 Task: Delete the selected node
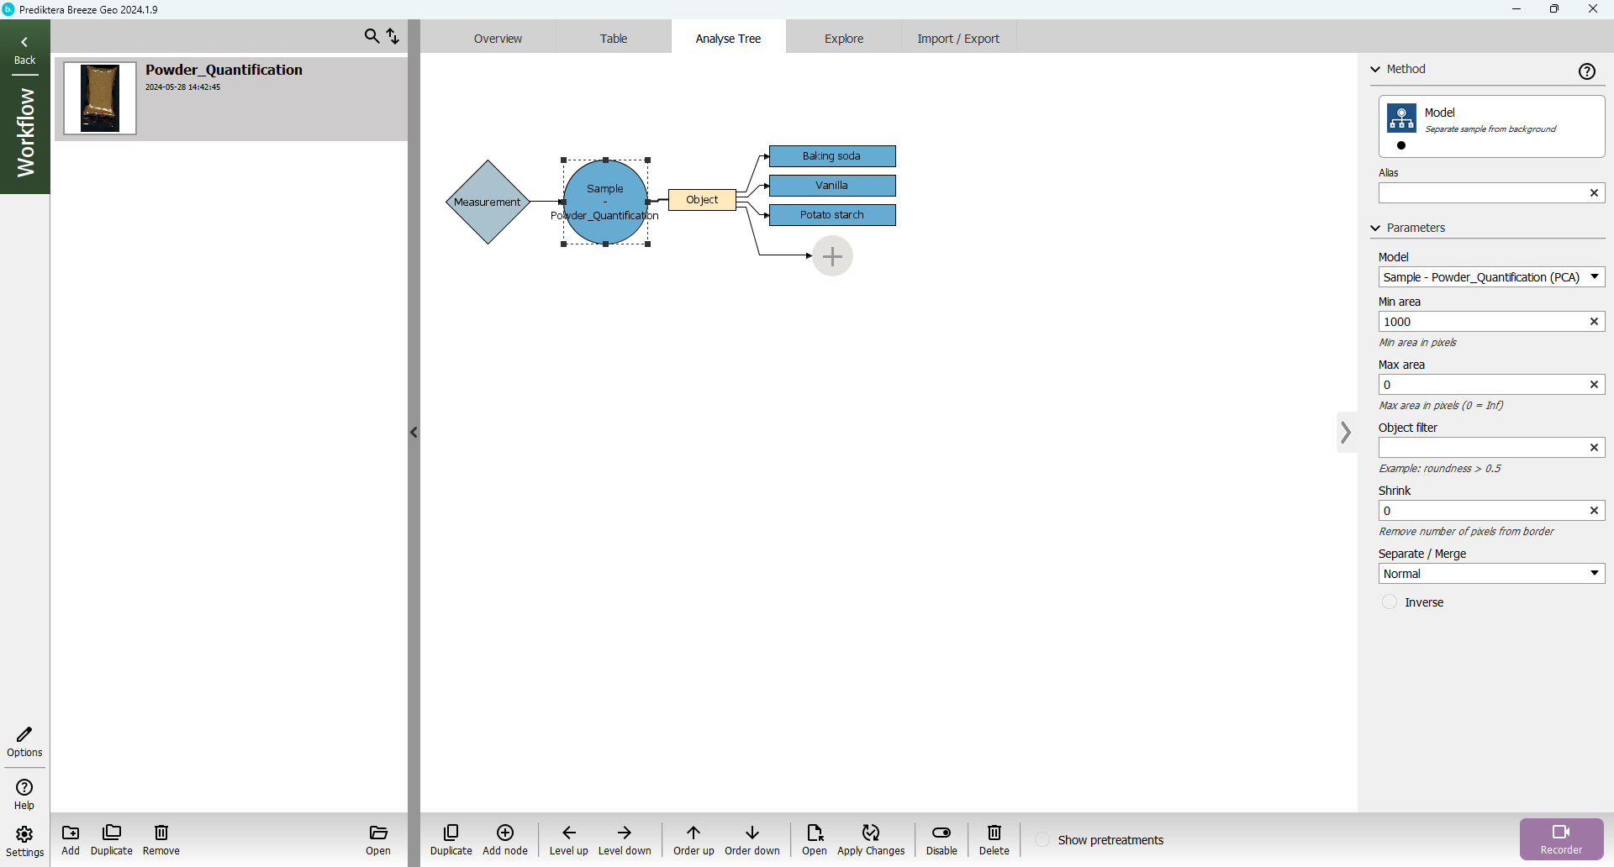click(994, 839)
